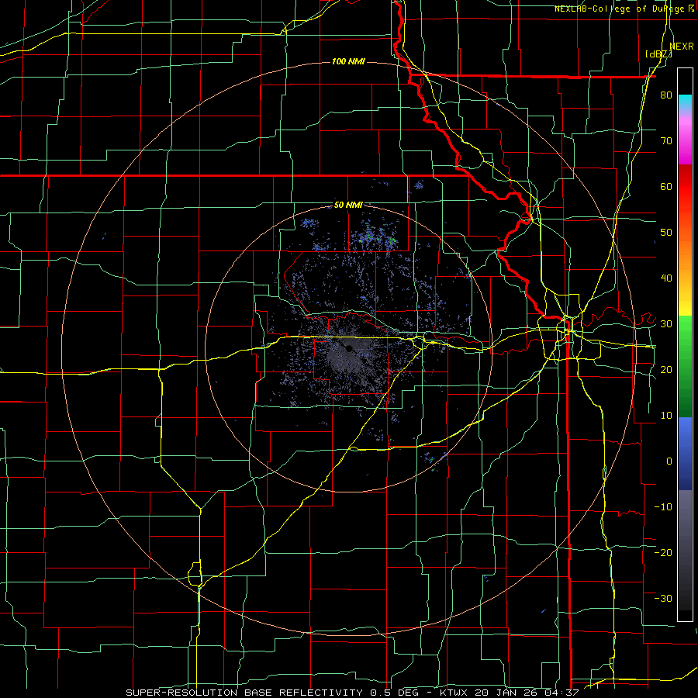Click the 10 value on dBZ scale
Image resolution: width=698 pixels, height=698 pixels.
666,416
